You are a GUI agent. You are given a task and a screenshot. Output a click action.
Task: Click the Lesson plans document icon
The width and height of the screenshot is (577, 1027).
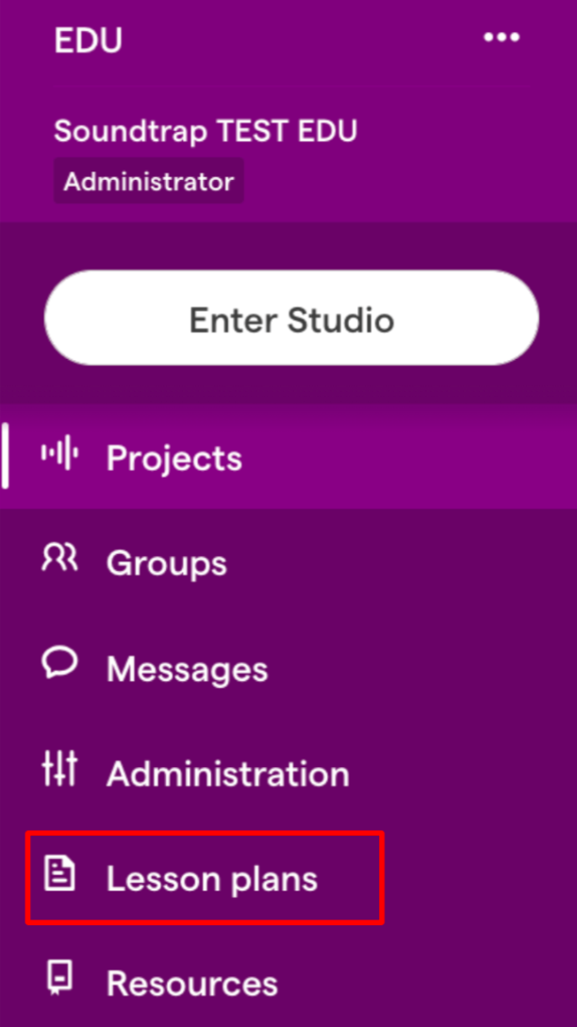(59, 878)
